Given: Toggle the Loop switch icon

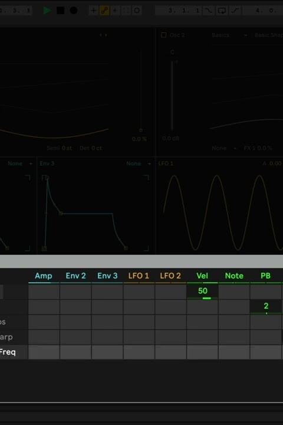Looking at the screenshot, I should click(222, 11).
